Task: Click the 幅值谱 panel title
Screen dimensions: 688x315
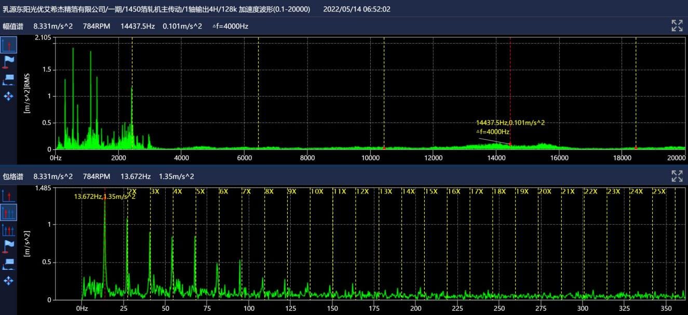Action: click(x=13, y=26)
